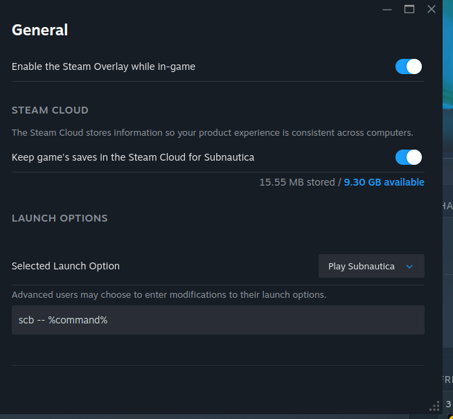The width and height of the screenshot is (453, 419).
Task: Click the STEAM CLOUD section header
Action: click(50, 110)
